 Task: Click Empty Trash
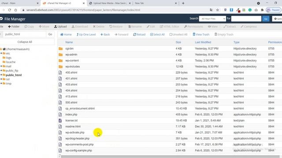(224, 34)
